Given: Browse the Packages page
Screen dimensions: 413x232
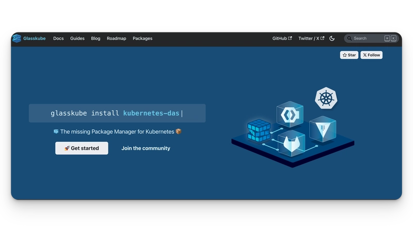Looking at the screenshot, I should [142, 38].
